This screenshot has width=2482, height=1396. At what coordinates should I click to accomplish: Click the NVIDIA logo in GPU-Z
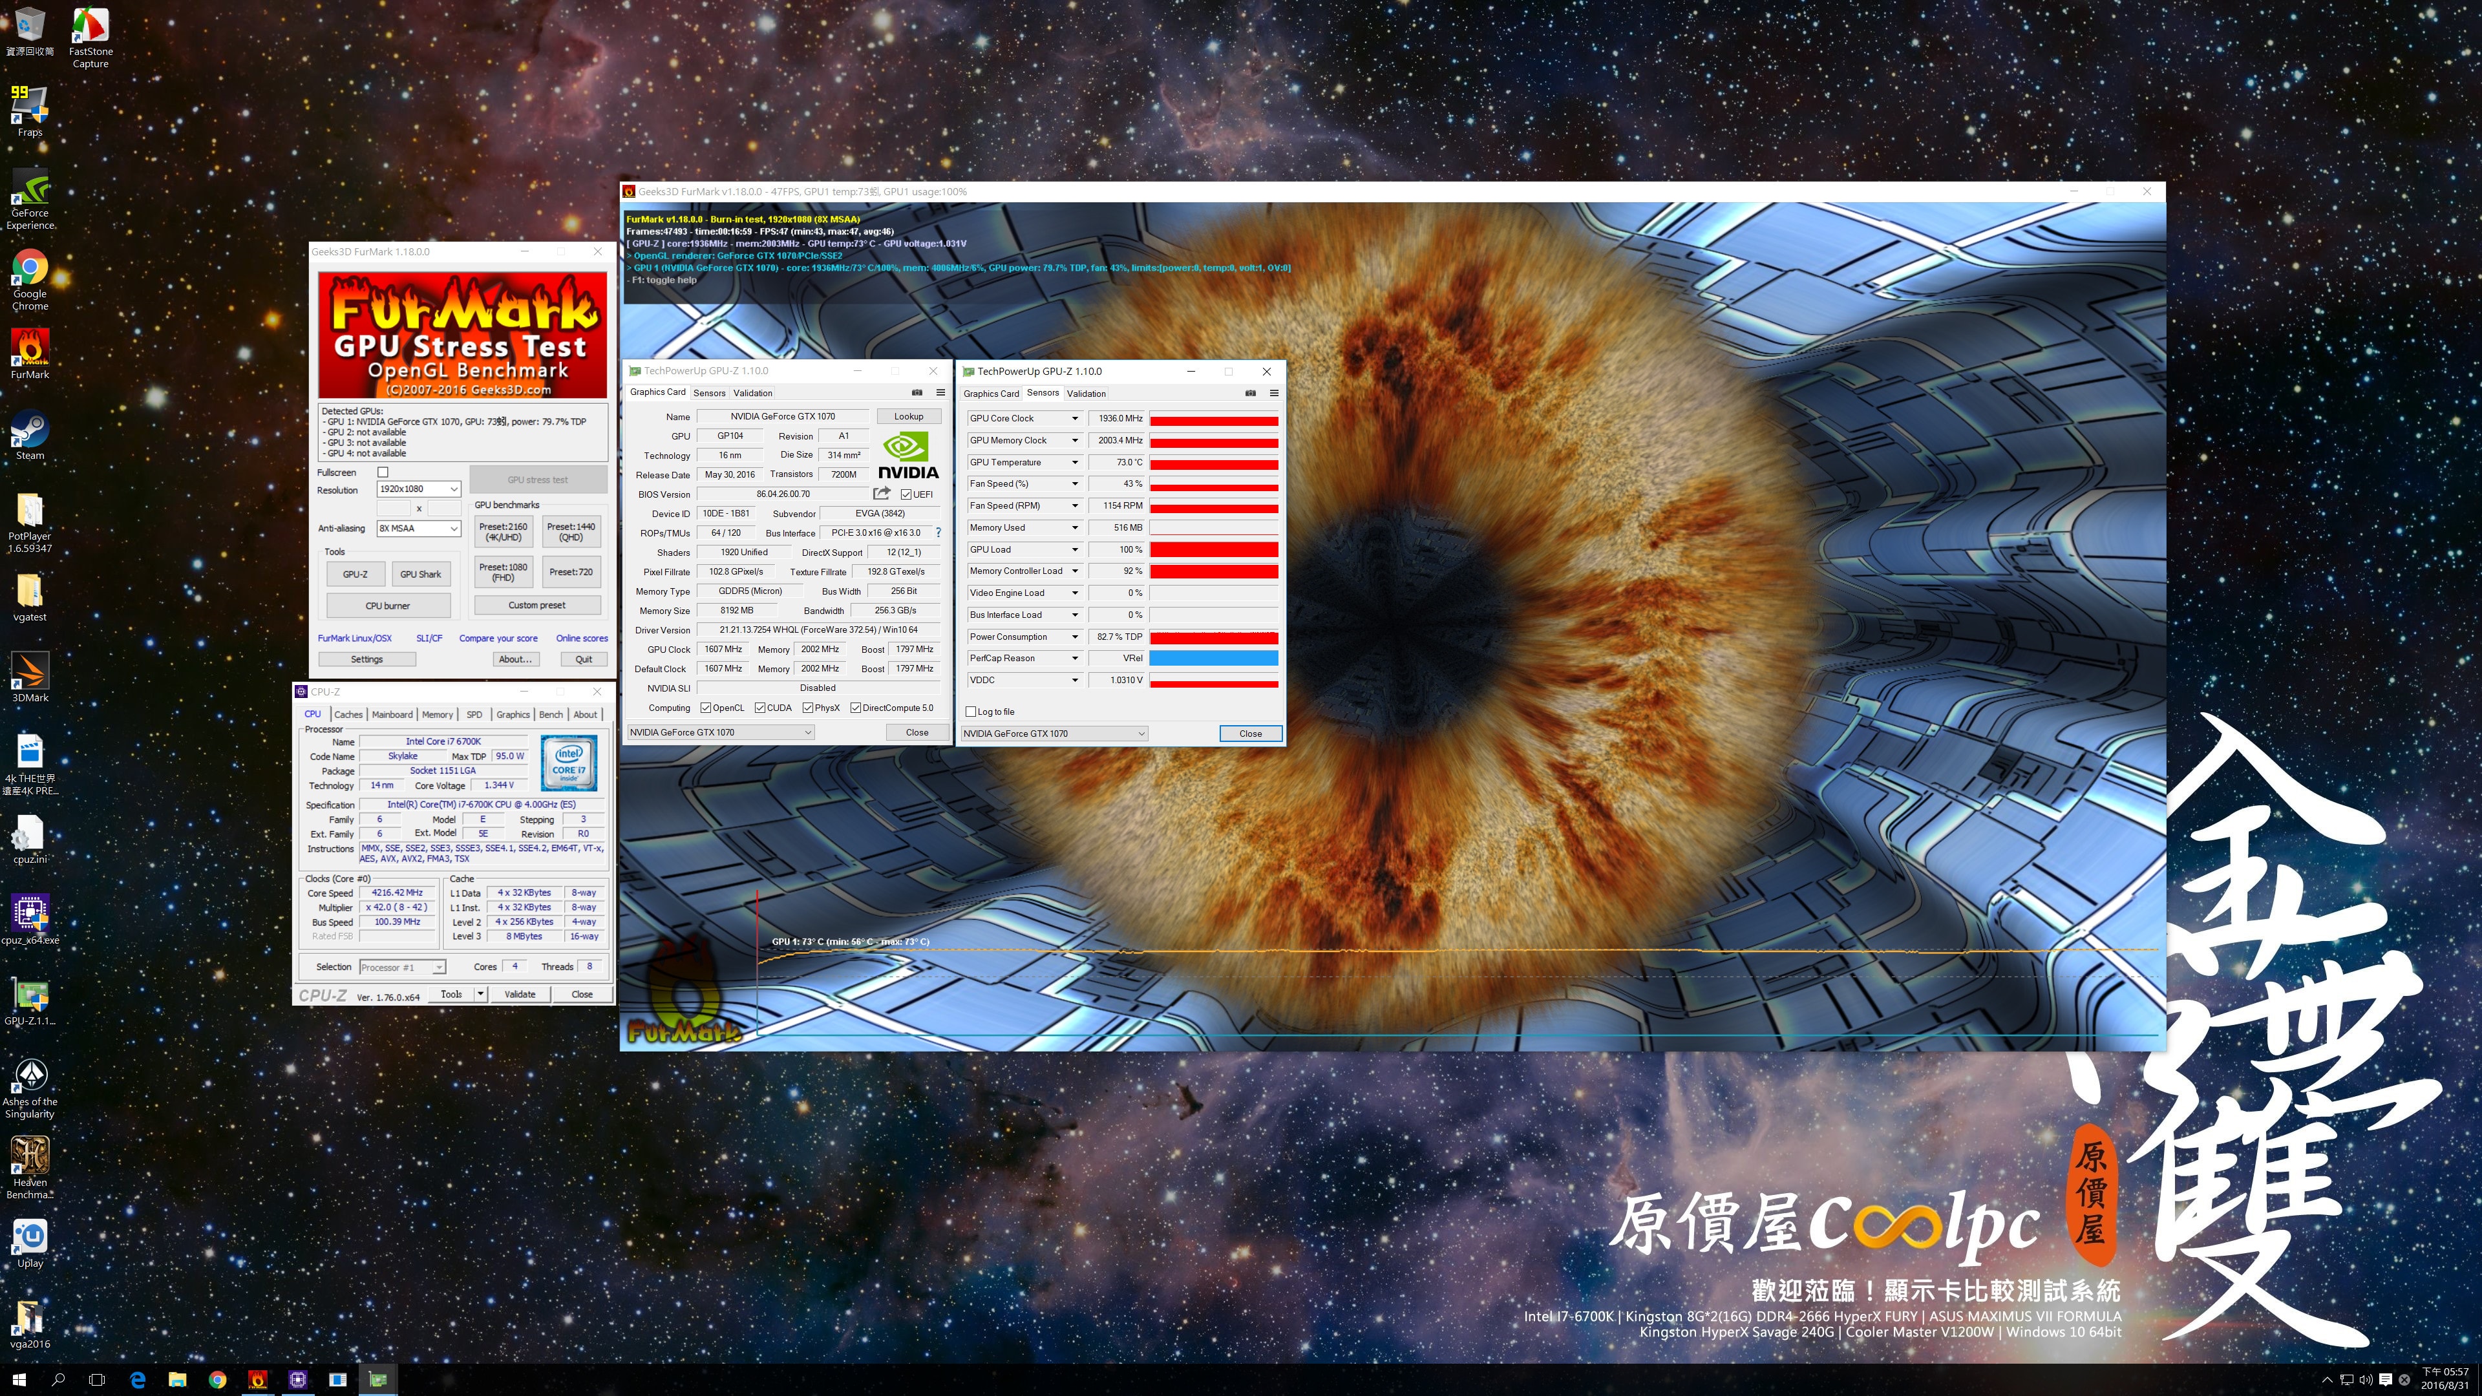tap(907, 456)
